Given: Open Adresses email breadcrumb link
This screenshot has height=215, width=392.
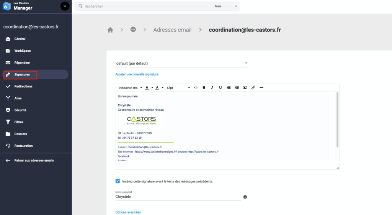Looking at the screenshot, I should (172, 30).
